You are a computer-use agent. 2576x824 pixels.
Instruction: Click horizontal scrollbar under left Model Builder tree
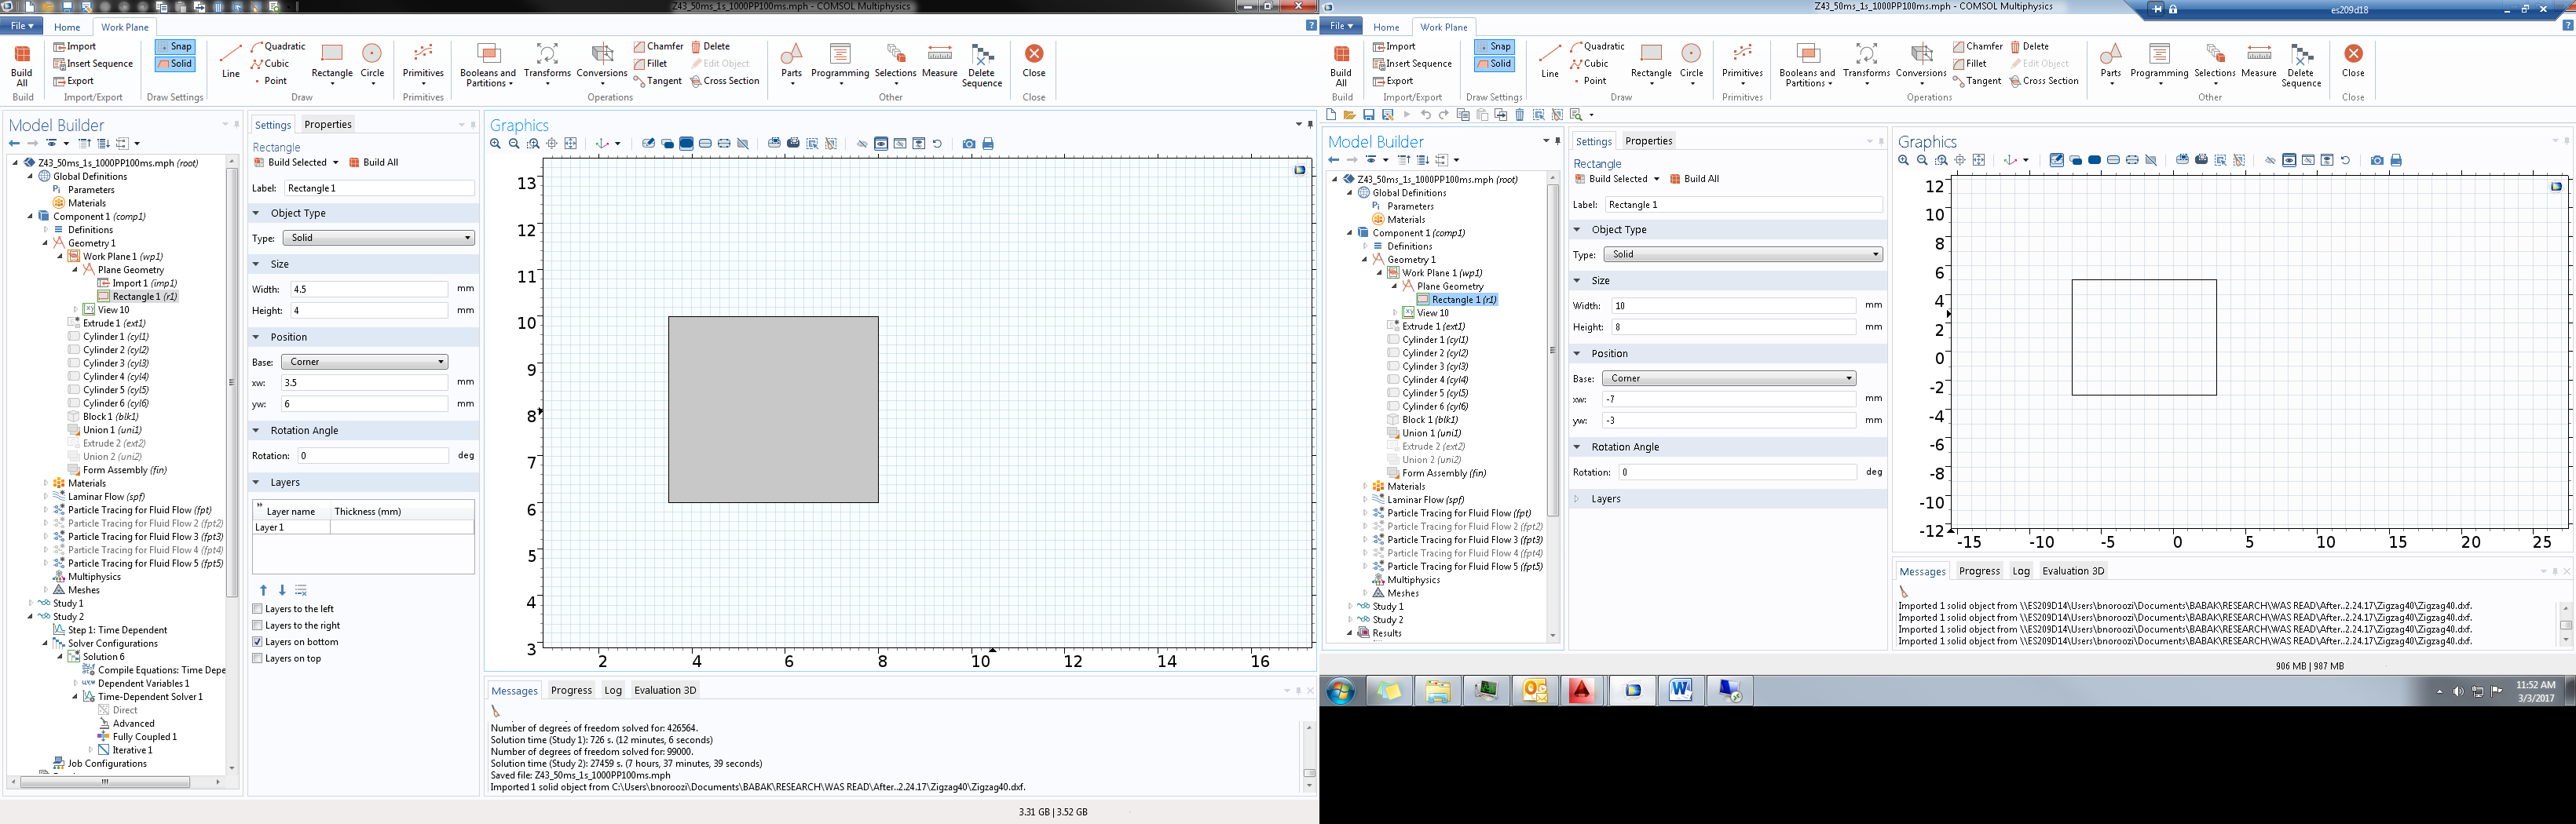(105, 782)
